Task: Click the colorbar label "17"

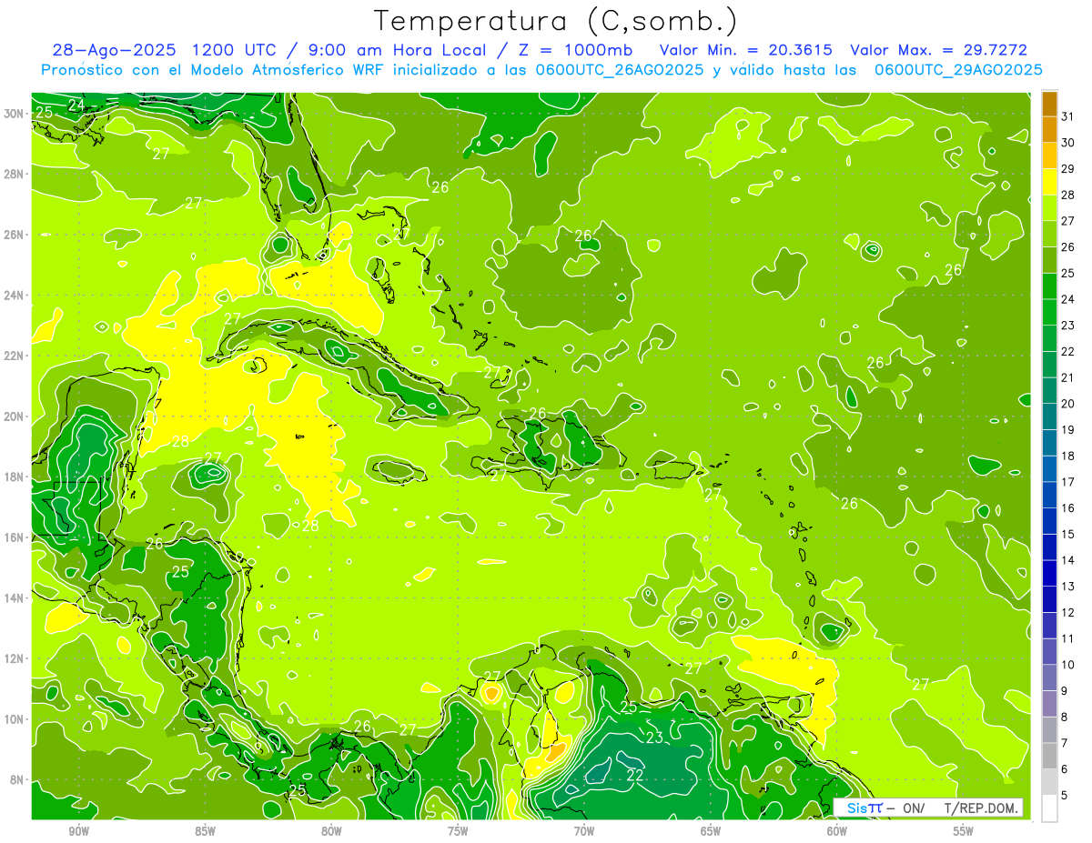Action: (x=1067, y=482)
